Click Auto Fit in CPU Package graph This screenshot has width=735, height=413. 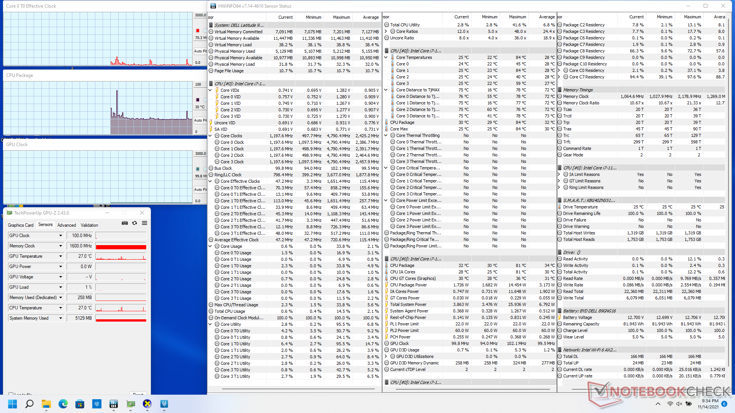[200, 120]
